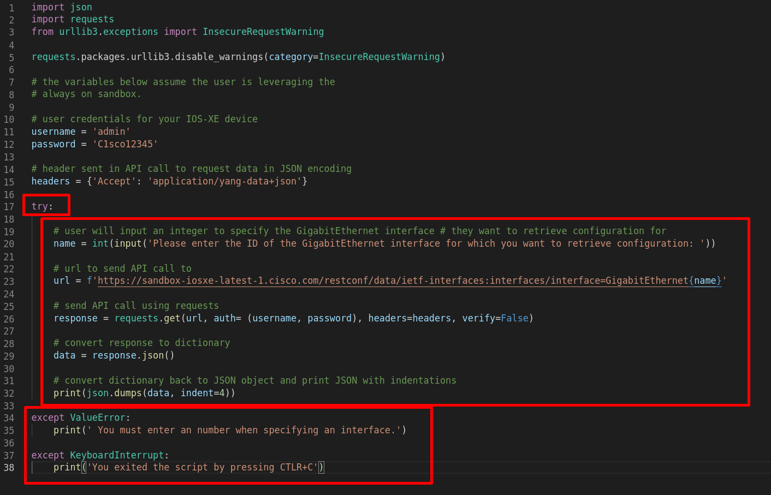This screenshot has width=771, height=495.
Task: Click the 'convert response to dictionary' comment
Action: (x=142, y=343)
